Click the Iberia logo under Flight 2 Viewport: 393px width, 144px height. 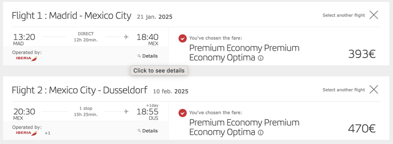point(27,133)
